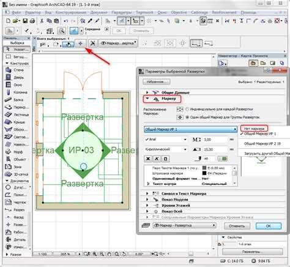Expand the Символ и Текст Маркера section
This screenshot has width=290, height=267.
[x=147, y=194]
